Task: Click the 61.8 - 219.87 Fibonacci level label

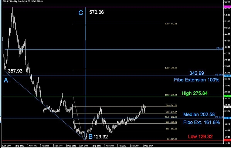Action: (171, 112)
